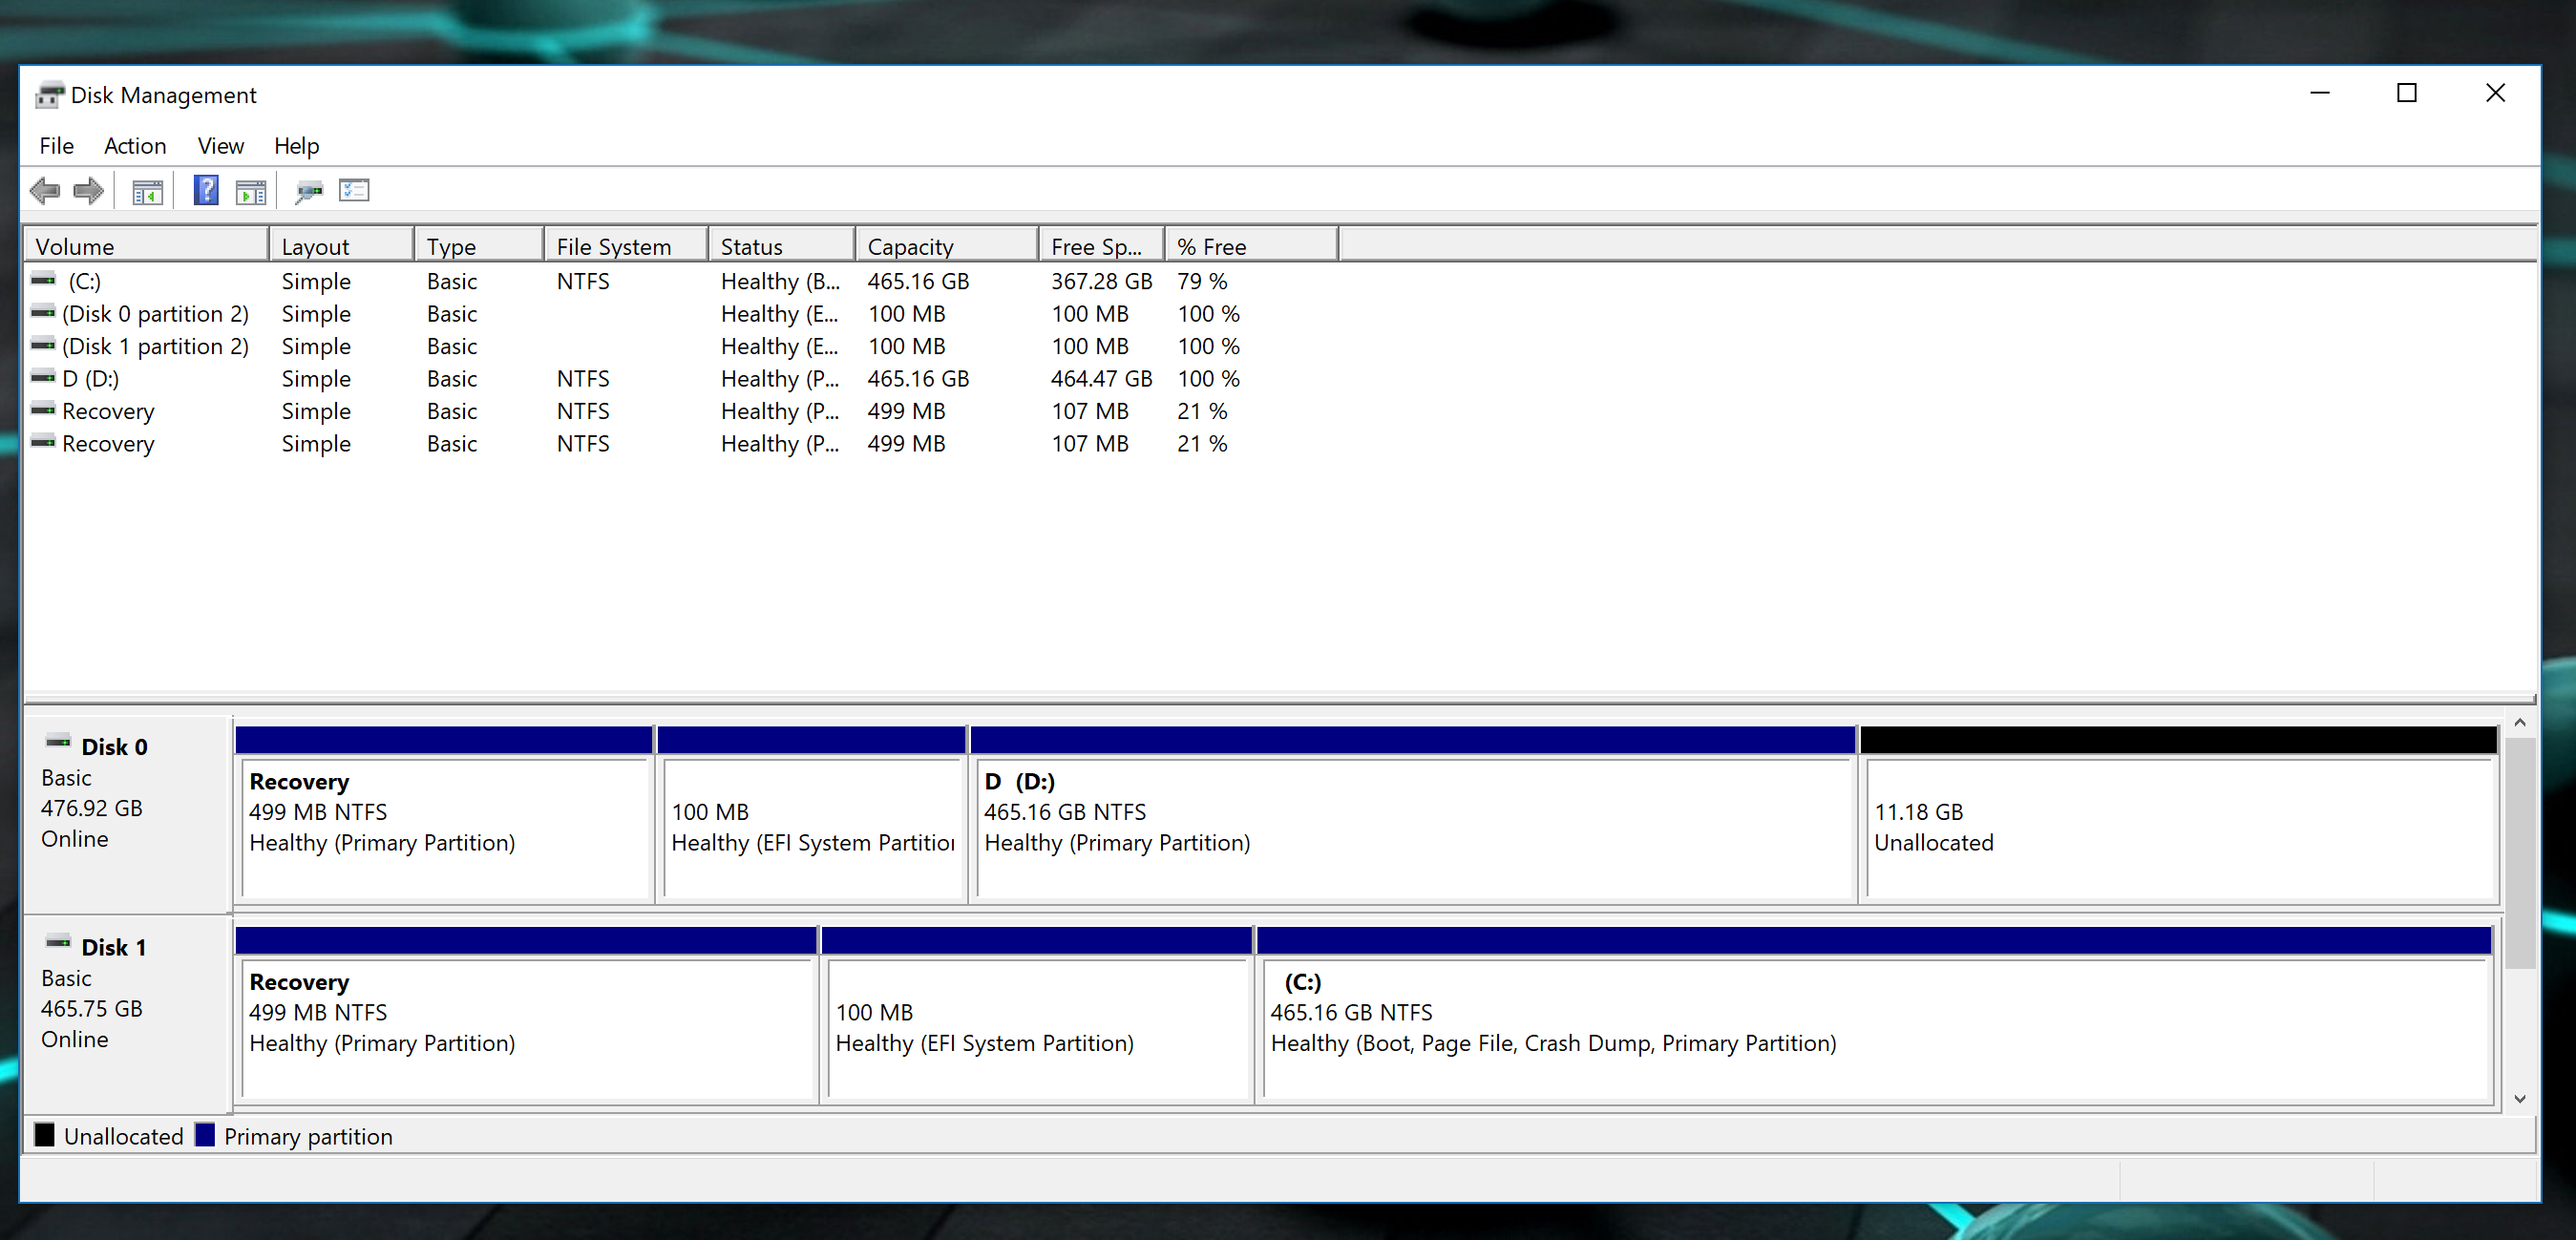Select the D (D:) volume drive icon
The height and width of the screenshot is (1240, 2576).
[43, 378]
